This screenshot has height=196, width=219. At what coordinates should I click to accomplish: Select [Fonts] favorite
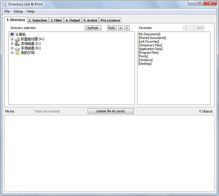(x=143, y=56)
